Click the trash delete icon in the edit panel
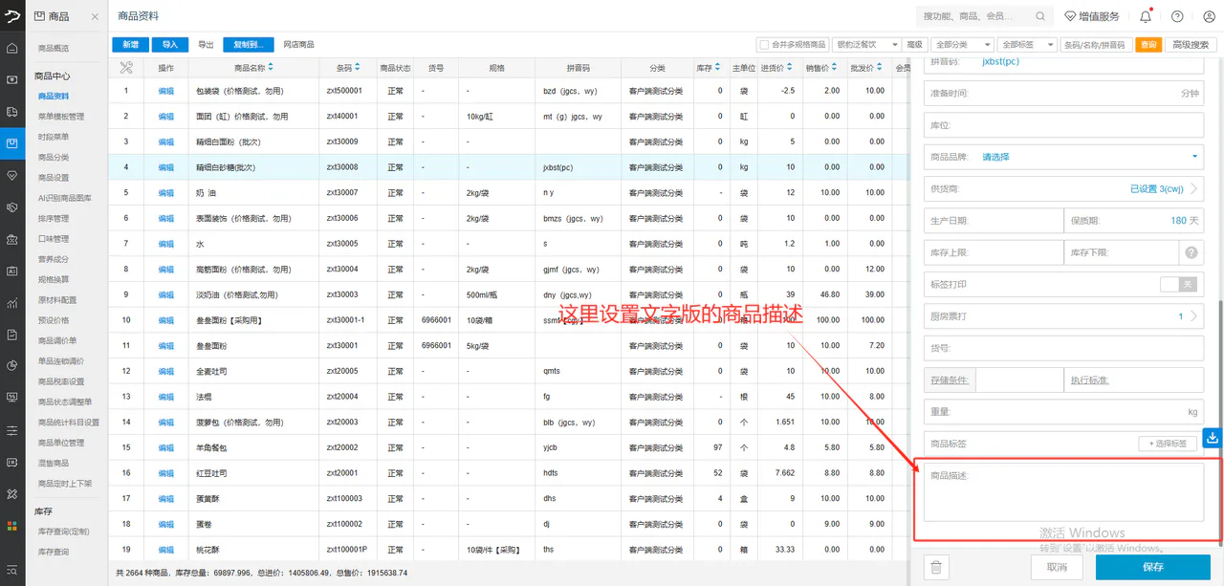The image size is (1224, 586). coord(936,567)
